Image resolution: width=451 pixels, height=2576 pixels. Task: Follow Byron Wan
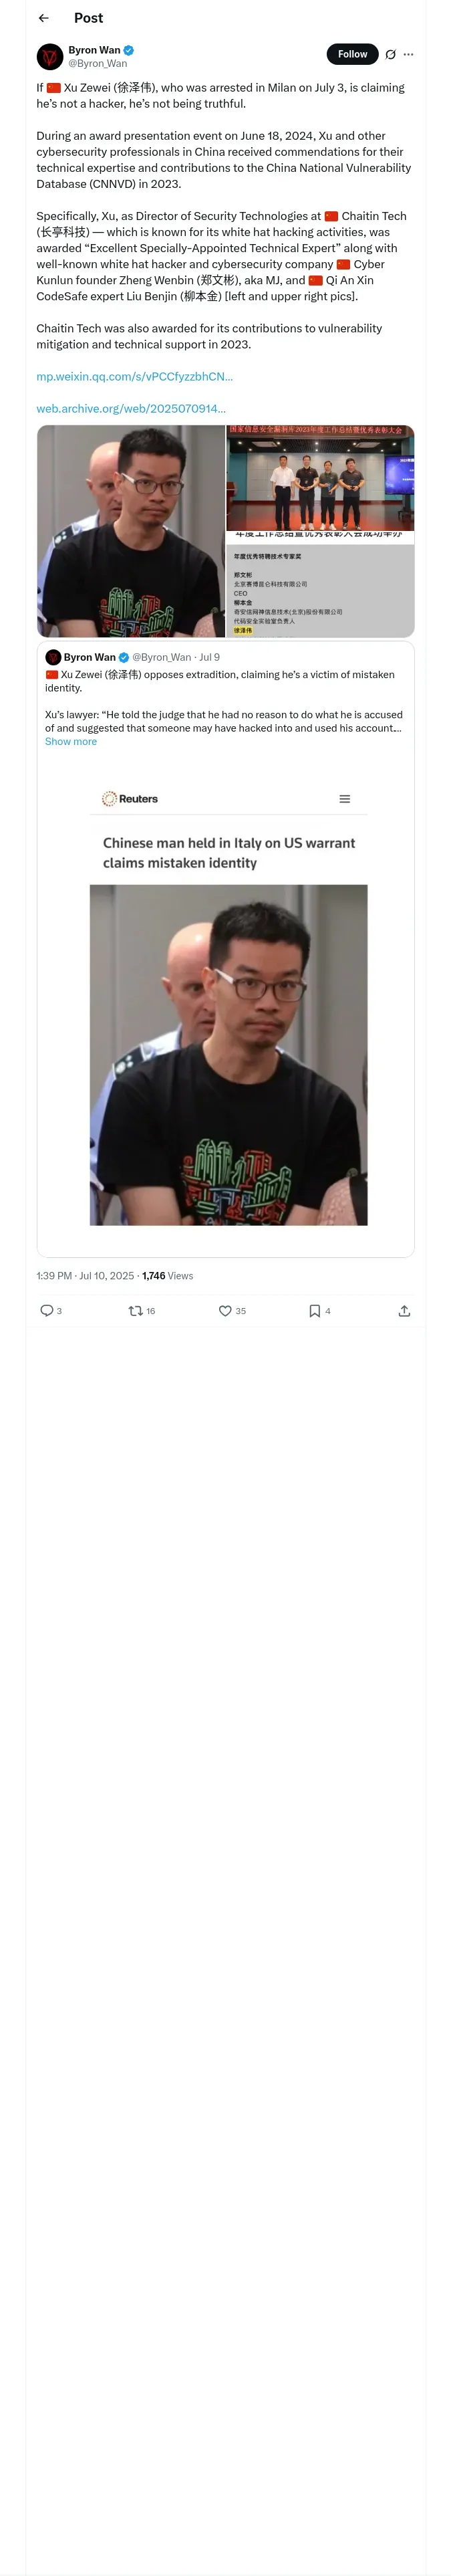click(x=352, y=54)
